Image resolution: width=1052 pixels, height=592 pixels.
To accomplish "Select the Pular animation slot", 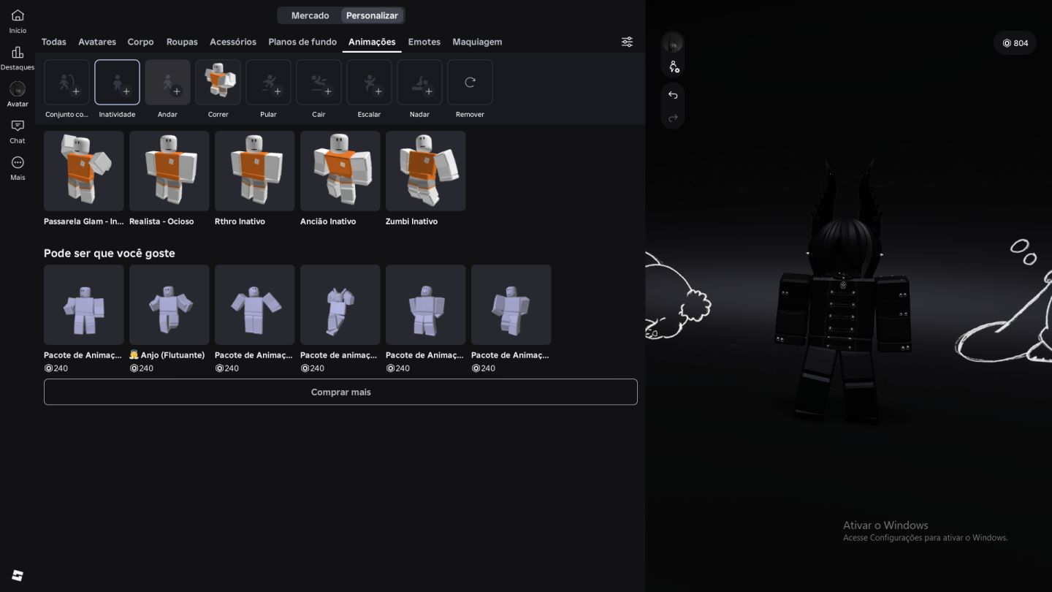I will pyautogui.click(x=268, y=82).
